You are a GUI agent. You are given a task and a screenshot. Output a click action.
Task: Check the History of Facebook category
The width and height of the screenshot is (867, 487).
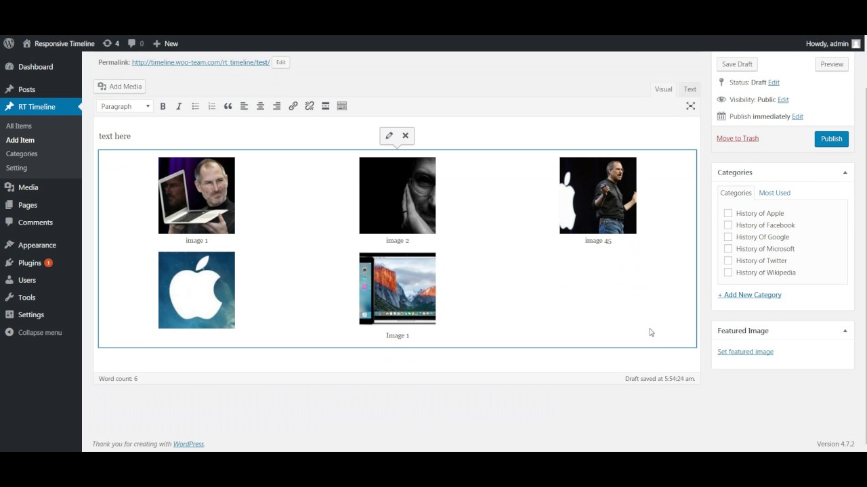click(728, 225)
